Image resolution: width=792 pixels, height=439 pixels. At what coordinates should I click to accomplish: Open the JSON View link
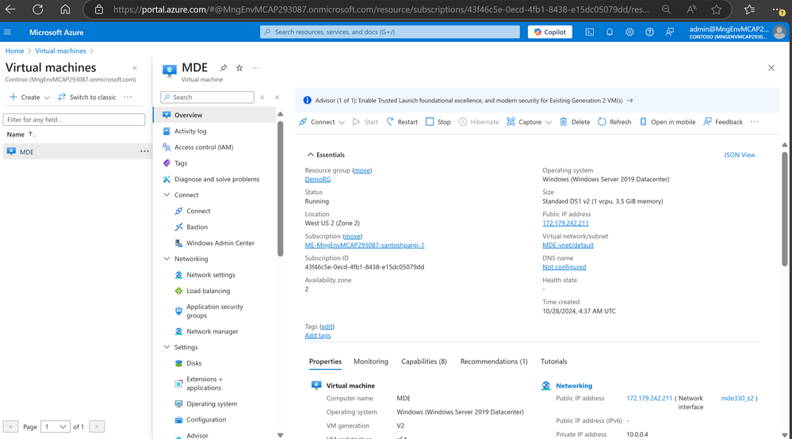pyautogui.click(x=739, y=155)
